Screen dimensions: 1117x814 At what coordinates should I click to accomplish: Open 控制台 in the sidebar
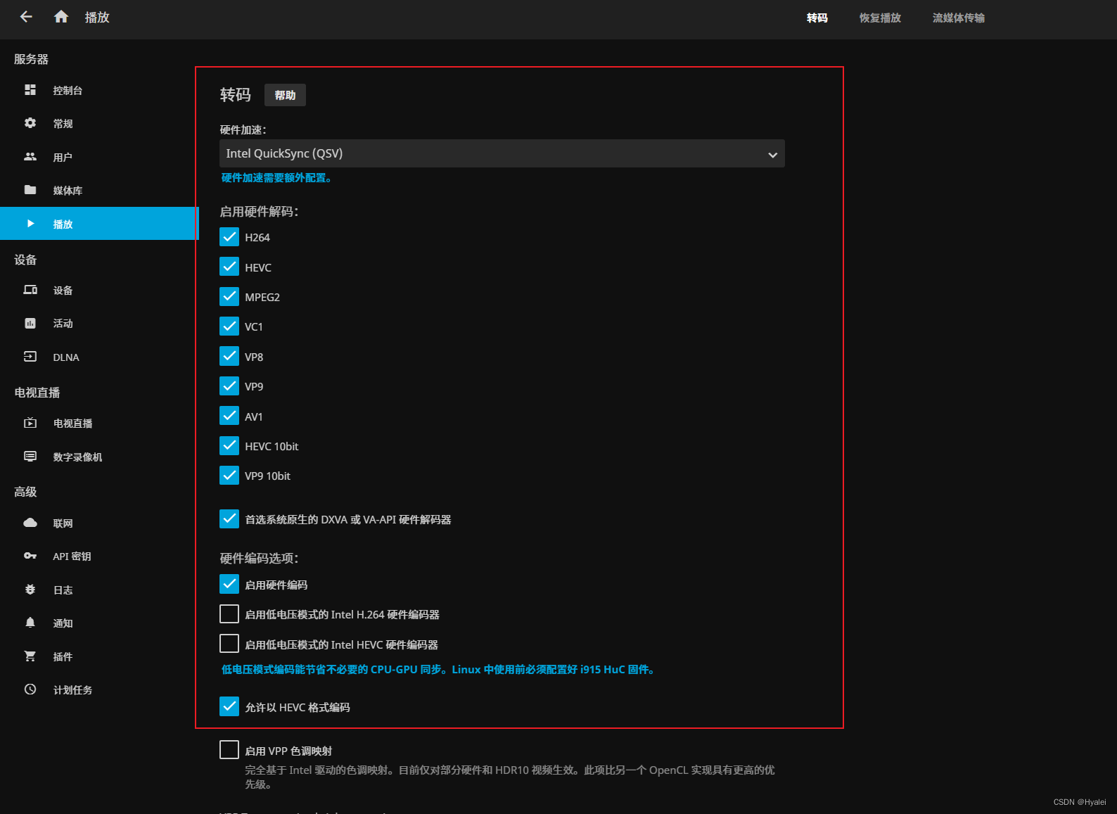pyautogui.click(x=99, y=90)
